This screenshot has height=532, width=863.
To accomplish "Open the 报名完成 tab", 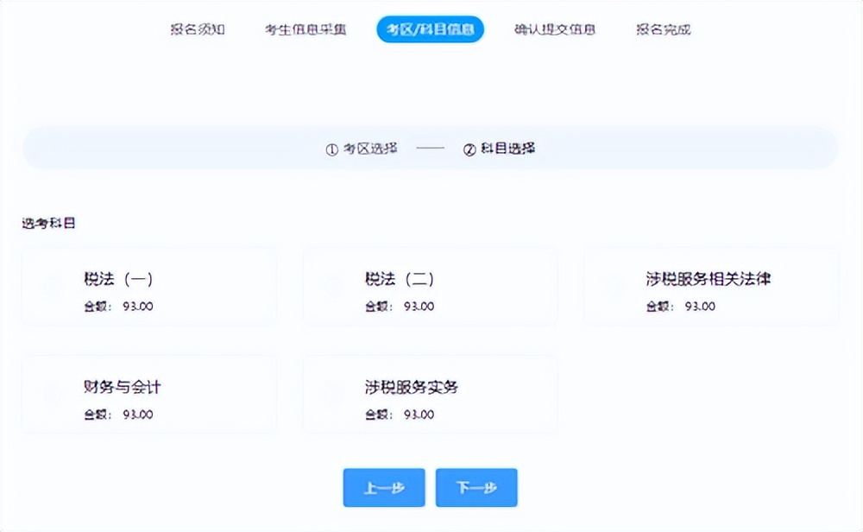I will coord(662,28).
